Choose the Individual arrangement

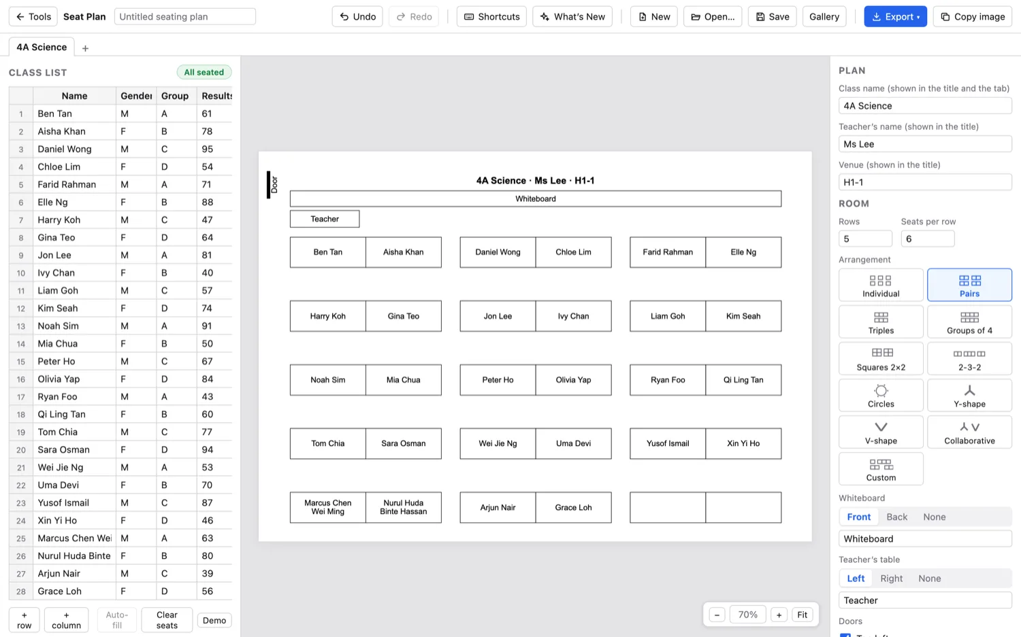[x=881, y=285]
